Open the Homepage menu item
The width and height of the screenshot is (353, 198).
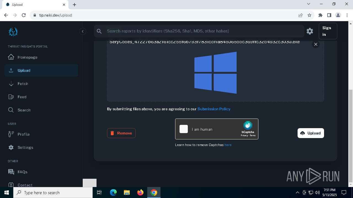(x=41, y=57)
